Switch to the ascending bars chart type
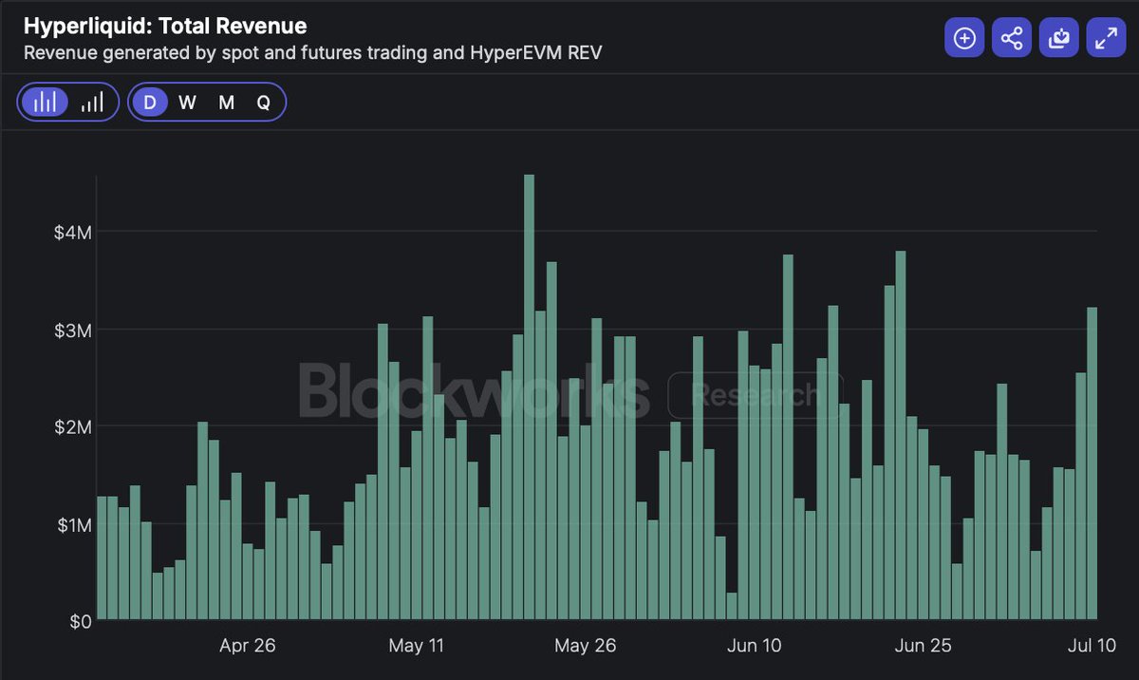The height and width of the screenshot is (680, 1139). pos(92,103)
